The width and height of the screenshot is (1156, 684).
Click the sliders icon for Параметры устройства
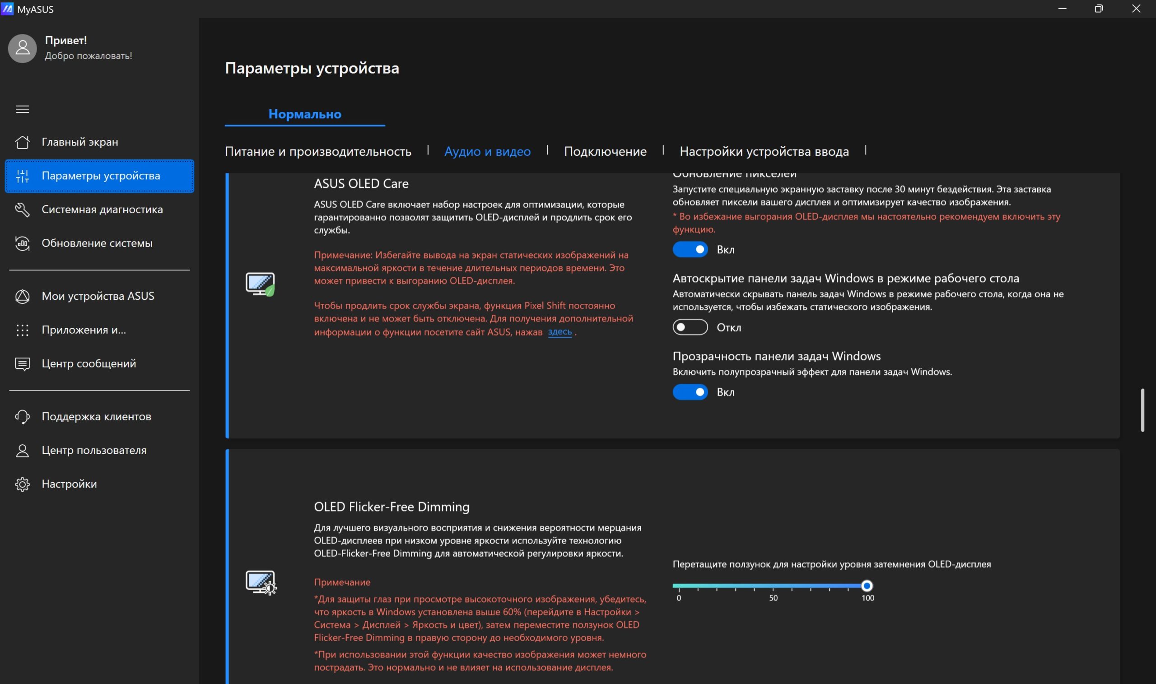click(22, 176)
